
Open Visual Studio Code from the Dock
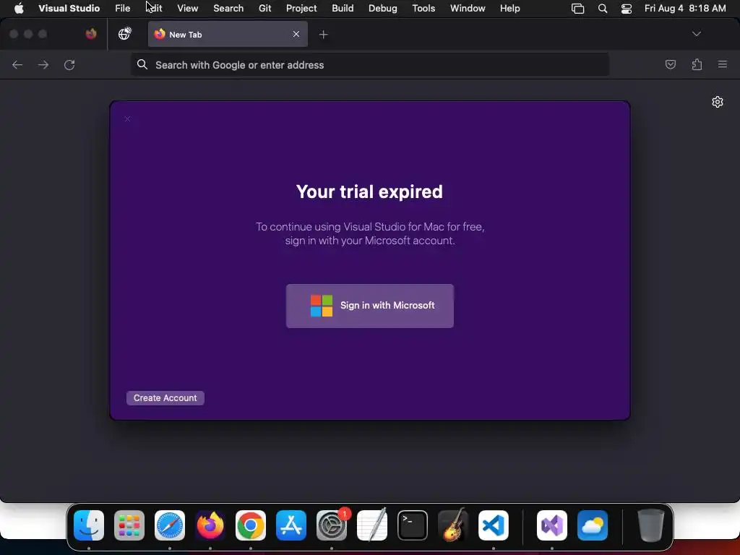494,525
